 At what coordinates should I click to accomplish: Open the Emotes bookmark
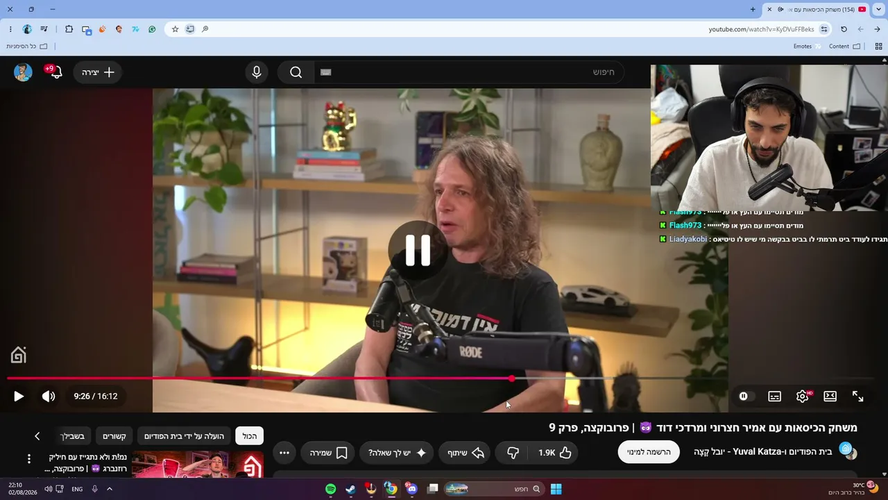pos(808,47)
